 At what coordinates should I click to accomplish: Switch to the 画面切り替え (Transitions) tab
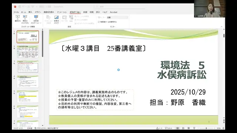point(49,12)
